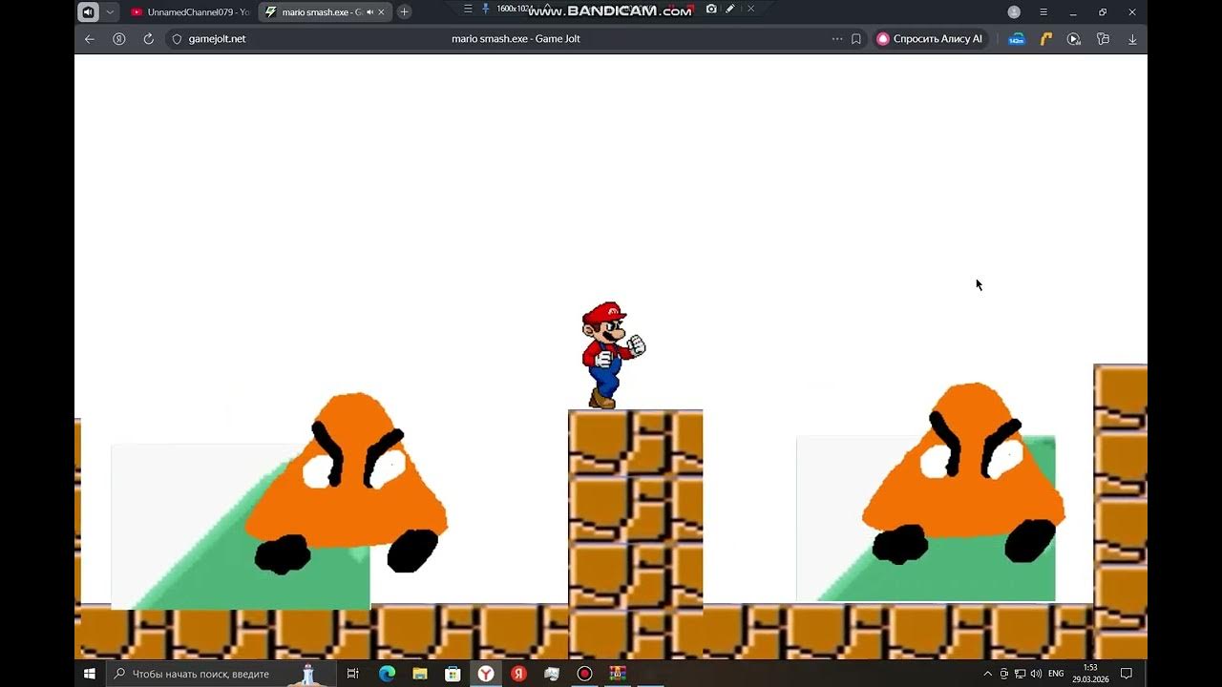The image size is (1222, 687).
Task: Open the Yandex account icon beside back arrow
Action: (119, 39)
